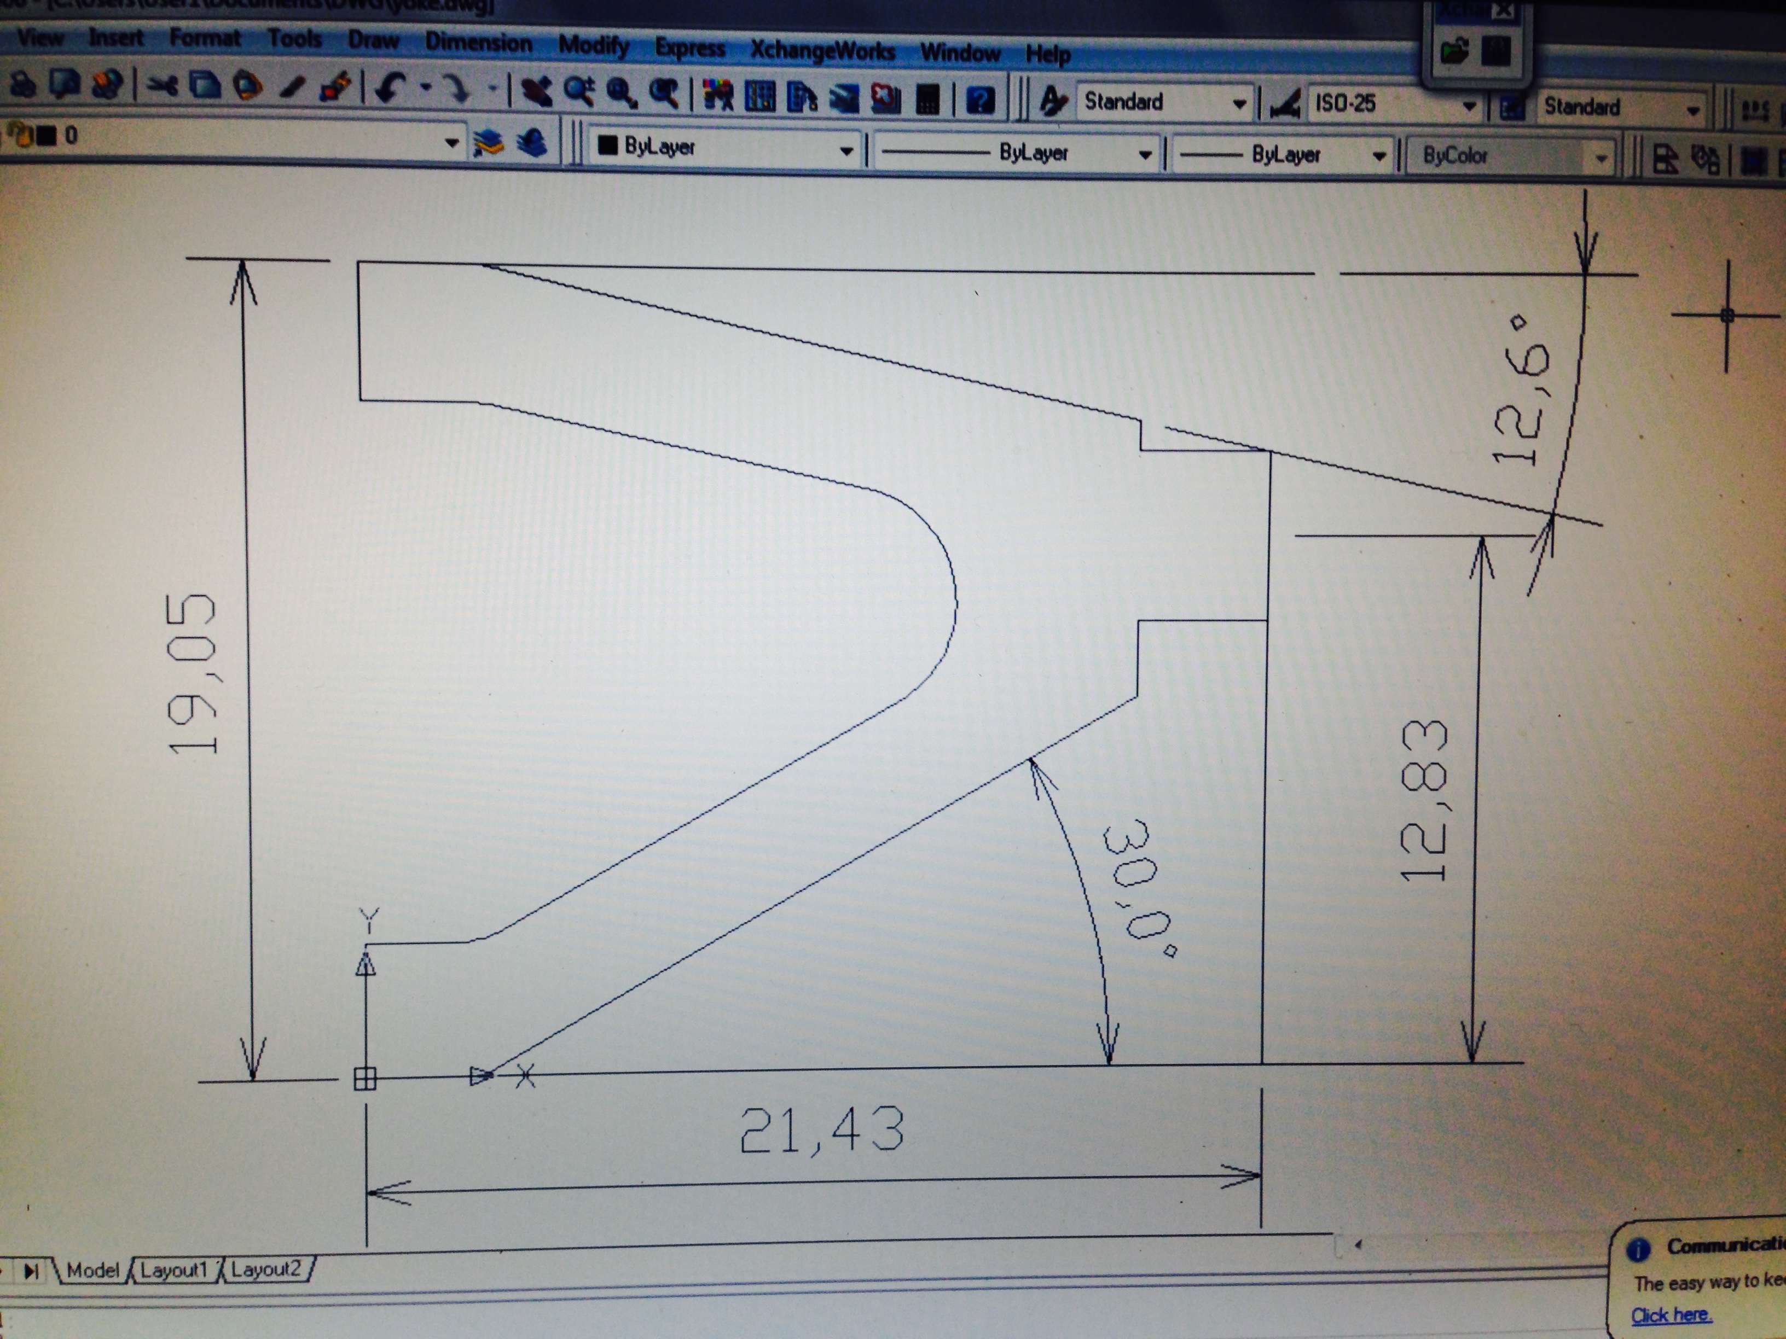This screenshot has width=1786, height=1339.
Task: Follow the Click here link
Action: point(1671,1315)
